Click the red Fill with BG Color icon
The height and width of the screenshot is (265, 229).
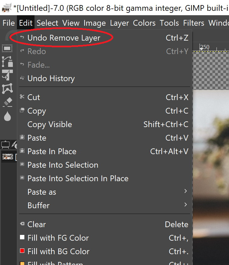coord(22,251)
